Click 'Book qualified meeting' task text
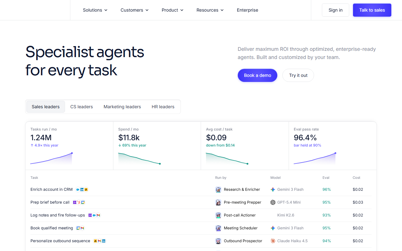This screenshot has width=402, height=251. (x=52, y=228)
